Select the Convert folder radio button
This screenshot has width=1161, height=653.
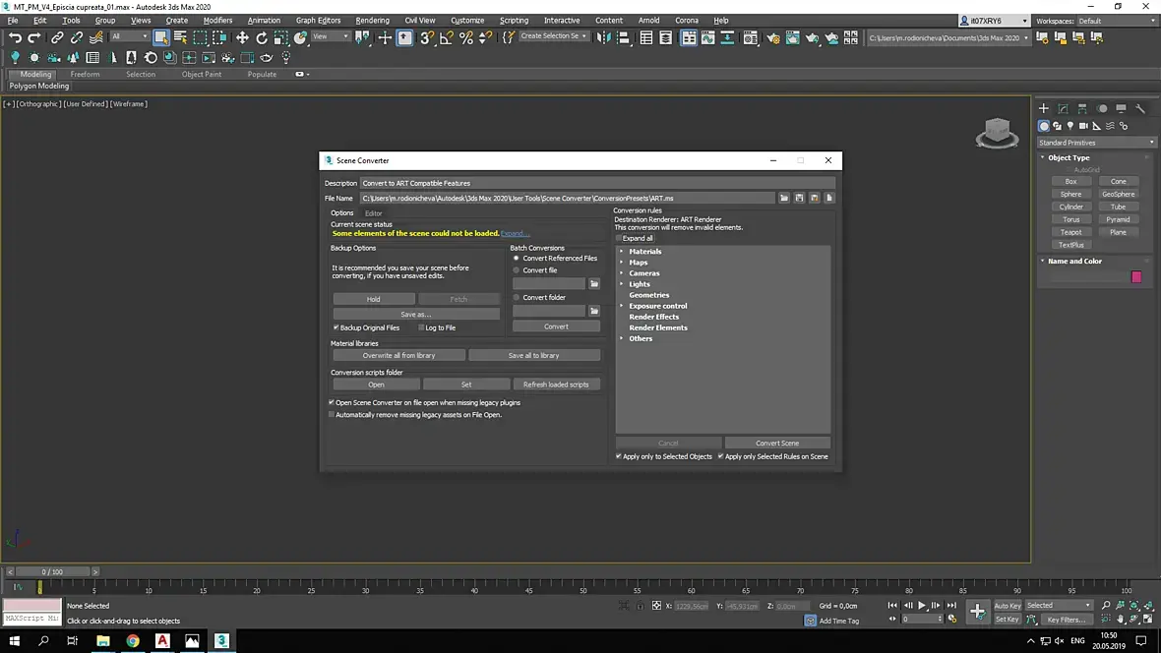pyautogui.click(x=517, y=297)
